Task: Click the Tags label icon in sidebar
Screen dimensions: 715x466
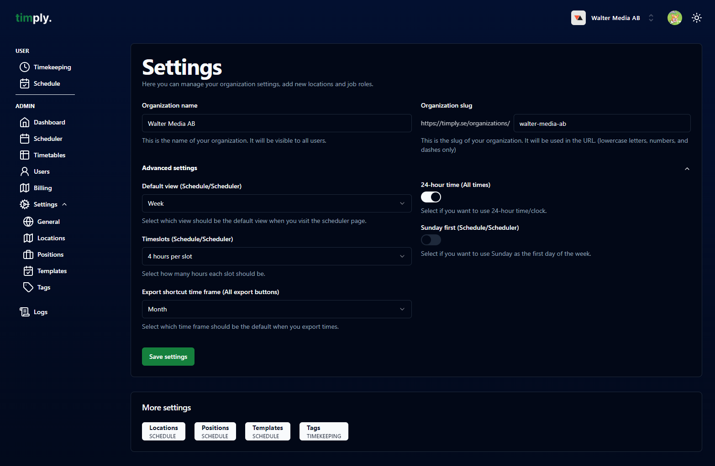Action: coord(28,287)
